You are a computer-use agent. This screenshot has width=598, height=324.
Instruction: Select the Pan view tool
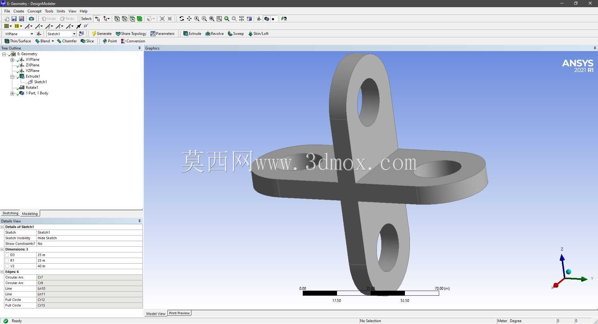click(189, 19)
